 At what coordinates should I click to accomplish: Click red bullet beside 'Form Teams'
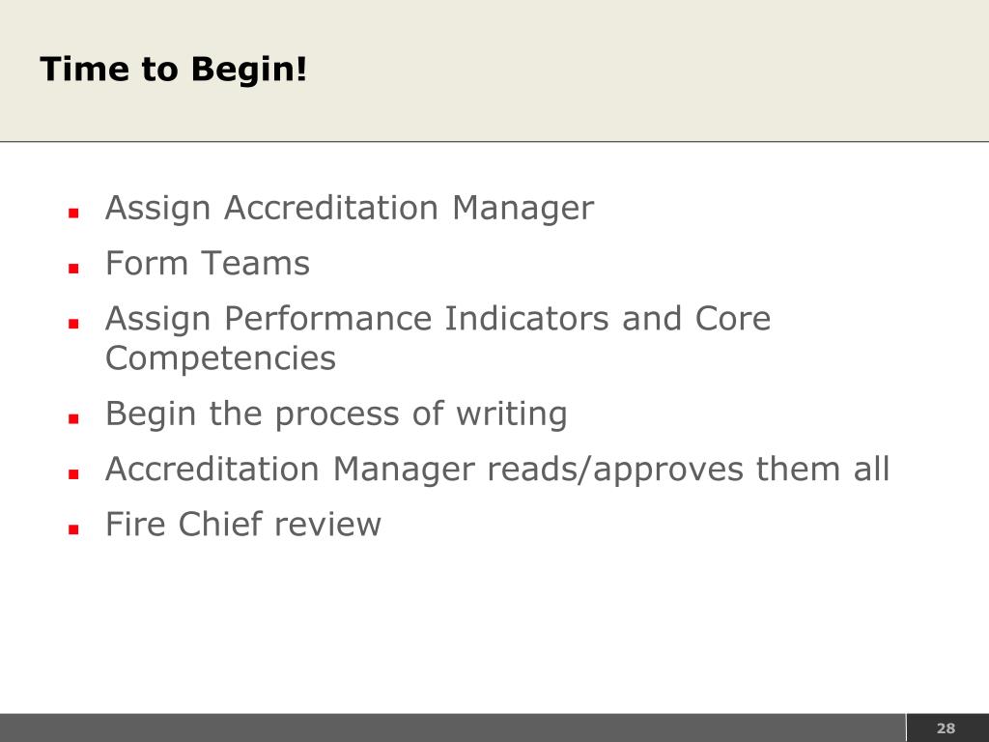(x=73, y=269)
